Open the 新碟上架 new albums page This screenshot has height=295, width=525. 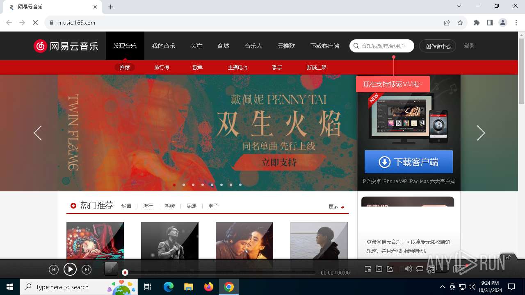click(x=317, y=67)
